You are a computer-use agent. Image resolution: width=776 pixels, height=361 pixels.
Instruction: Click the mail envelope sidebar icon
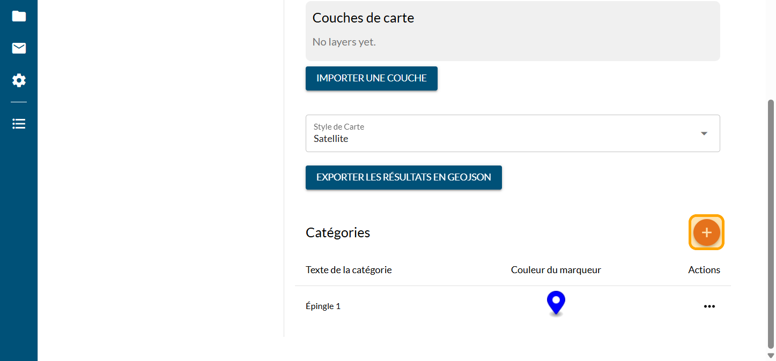(x=19, y=49)
